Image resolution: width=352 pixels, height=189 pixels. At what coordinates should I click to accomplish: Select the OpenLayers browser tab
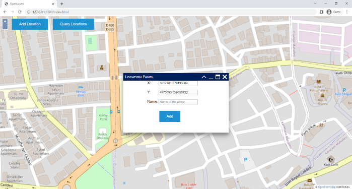tap(29, 4)
